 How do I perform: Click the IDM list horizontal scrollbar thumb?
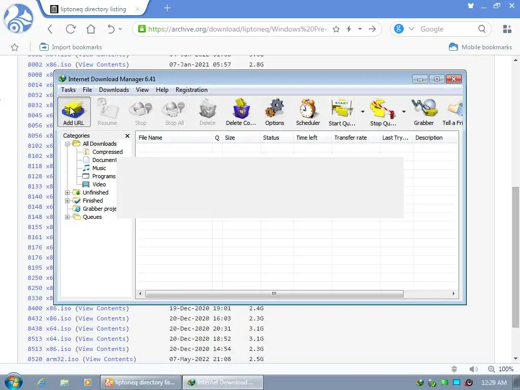tap(274, 294)
